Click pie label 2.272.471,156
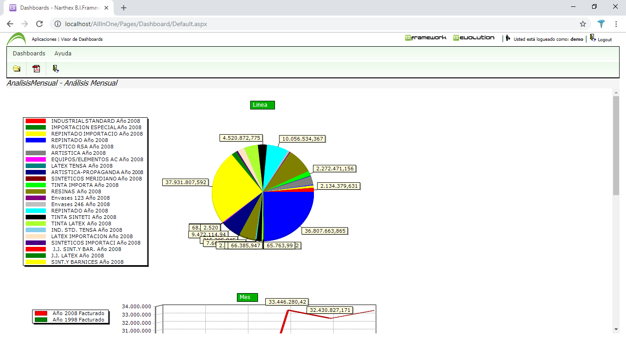The height and width of the screenshot is (338, 626). (335, 169)
